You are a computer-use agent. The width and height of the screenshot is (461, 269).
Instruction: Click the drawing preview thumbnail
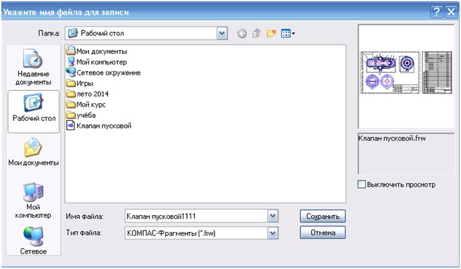point(406,73)
